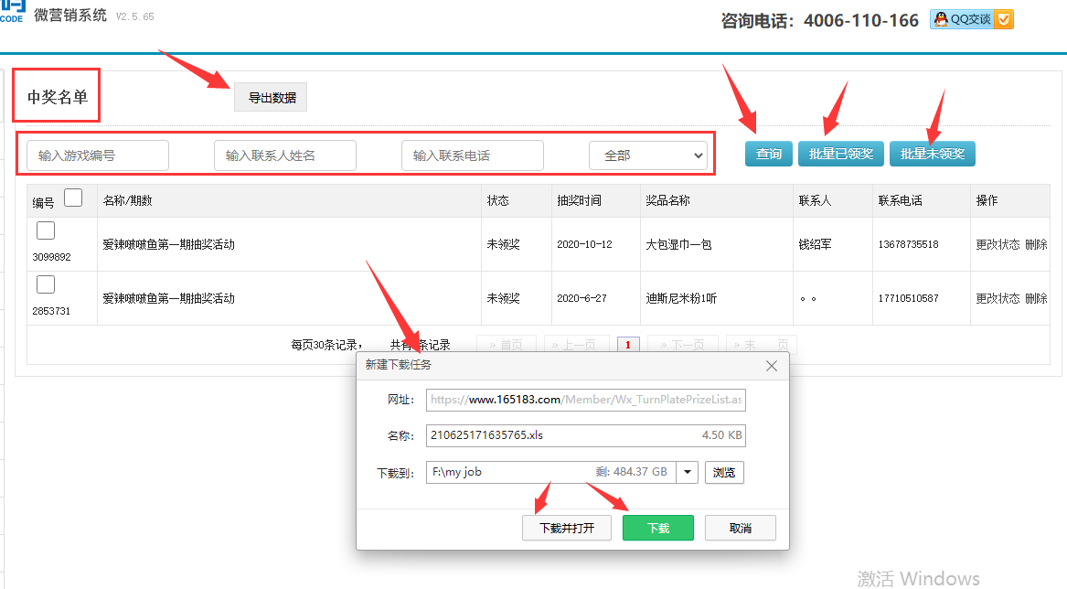This screenshot has height=589, width=1067.
Task: Close the 新建下载任务 dialog
Action: 772,366
